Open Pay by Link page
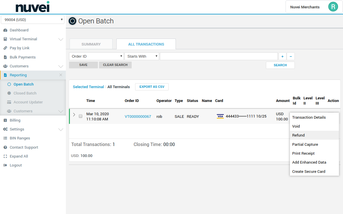The image size is (343, 214). coord(19,48)
